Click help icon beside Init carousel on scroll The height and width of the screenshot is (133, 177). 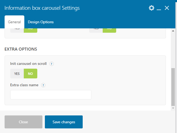(x=52, y=64)
